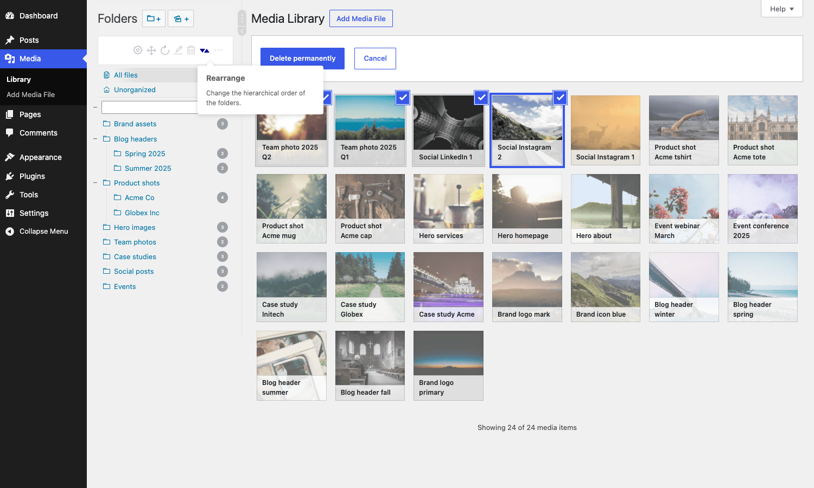Viewport: 814px width, 488px height.
Task: Select the Unorganized link
Action: [x=135, y=90]
